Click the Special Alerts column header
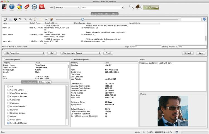This screenshot has width=209, height=134. (x=144, y=23)
